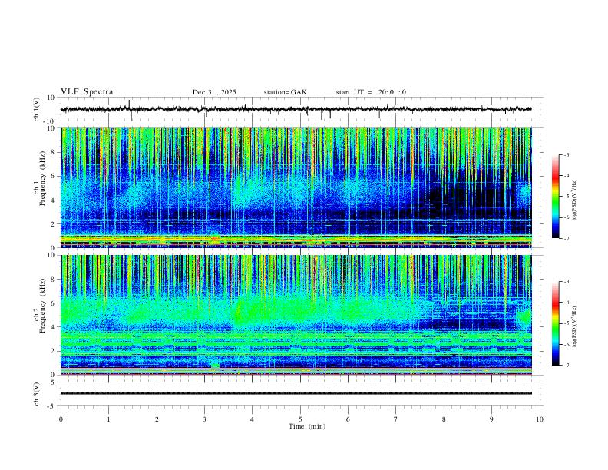Click the 'station=GAK' label

coord(285,92)
